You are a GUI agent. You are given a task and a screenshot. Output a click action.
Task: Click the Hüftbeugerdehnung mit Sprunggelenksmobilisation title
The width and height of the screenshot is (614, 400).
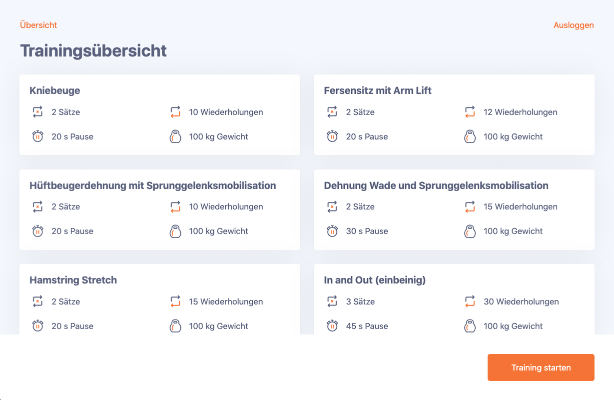[x=153, y=185]
